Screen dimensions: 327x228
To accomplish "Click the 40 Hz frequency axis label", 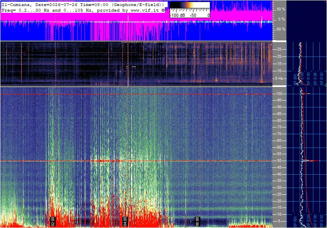I will click(x=279, y=174).
